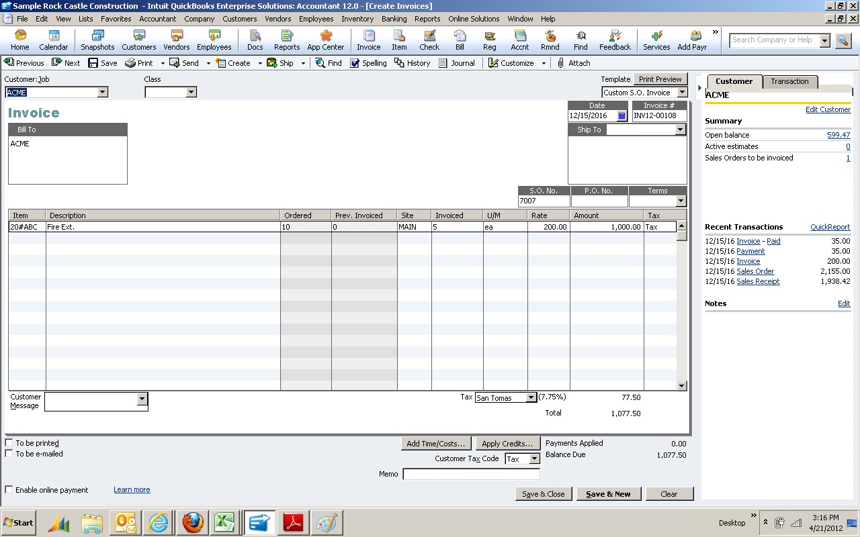This screenshot has width=860, height=537.
Task: Open the Reg register icon
Action: (x=490, y=40)
